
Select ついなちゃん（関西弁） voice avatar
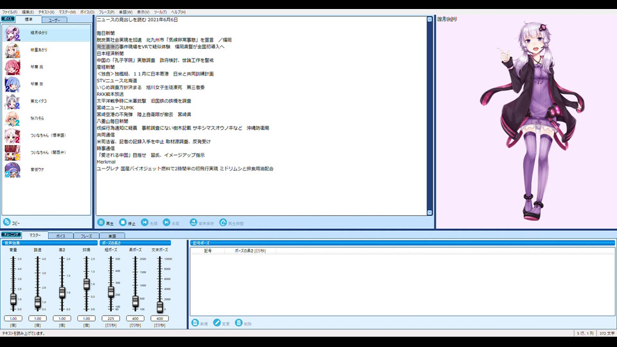[x=12, y=153]
